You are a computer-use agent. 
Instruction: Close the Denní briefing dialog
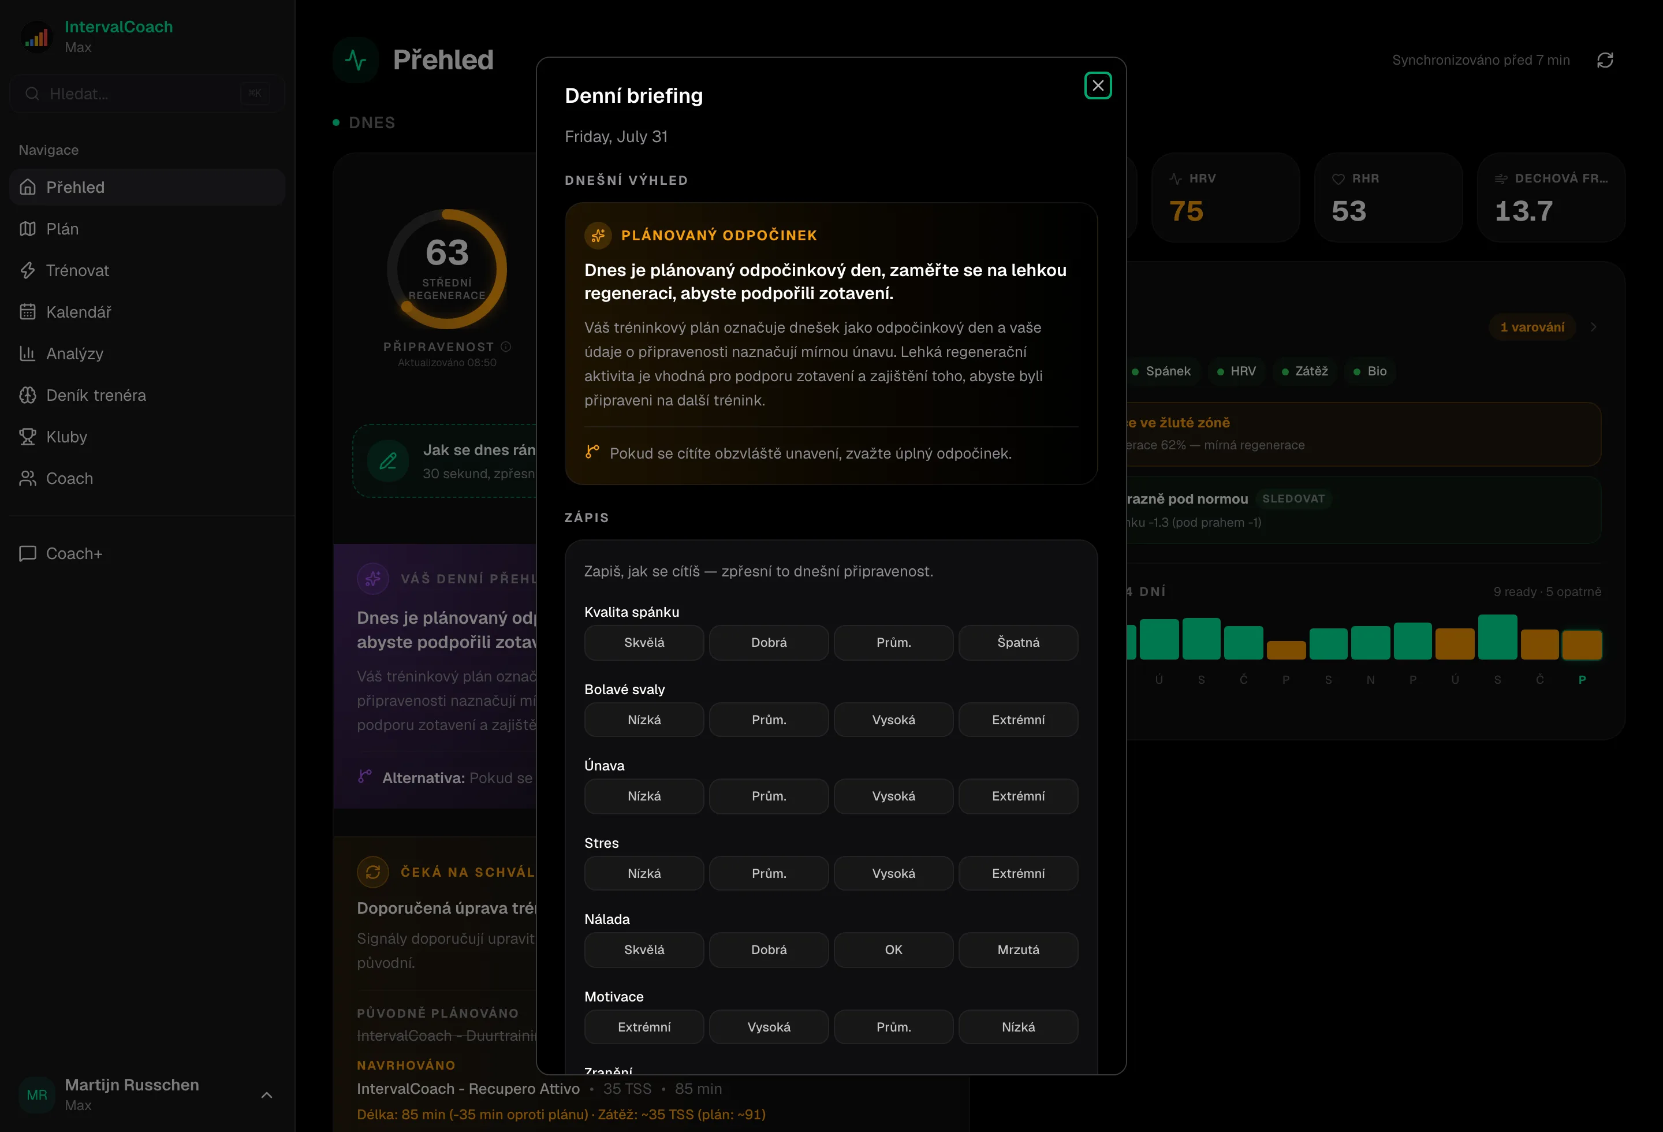pos(1098,86)
